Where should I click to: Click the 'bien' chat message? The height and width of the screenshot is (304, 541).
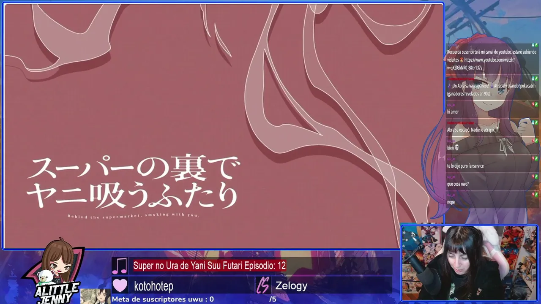pos(453,148)
